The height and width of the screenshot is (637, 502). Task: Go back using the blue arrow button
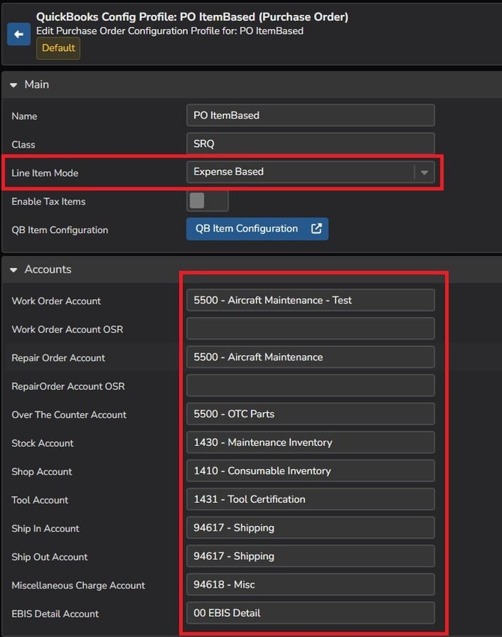coord(19,34)
